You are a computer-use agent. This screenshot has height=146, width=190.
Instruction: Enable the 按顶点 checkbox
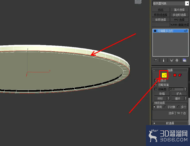pos(156,80)
